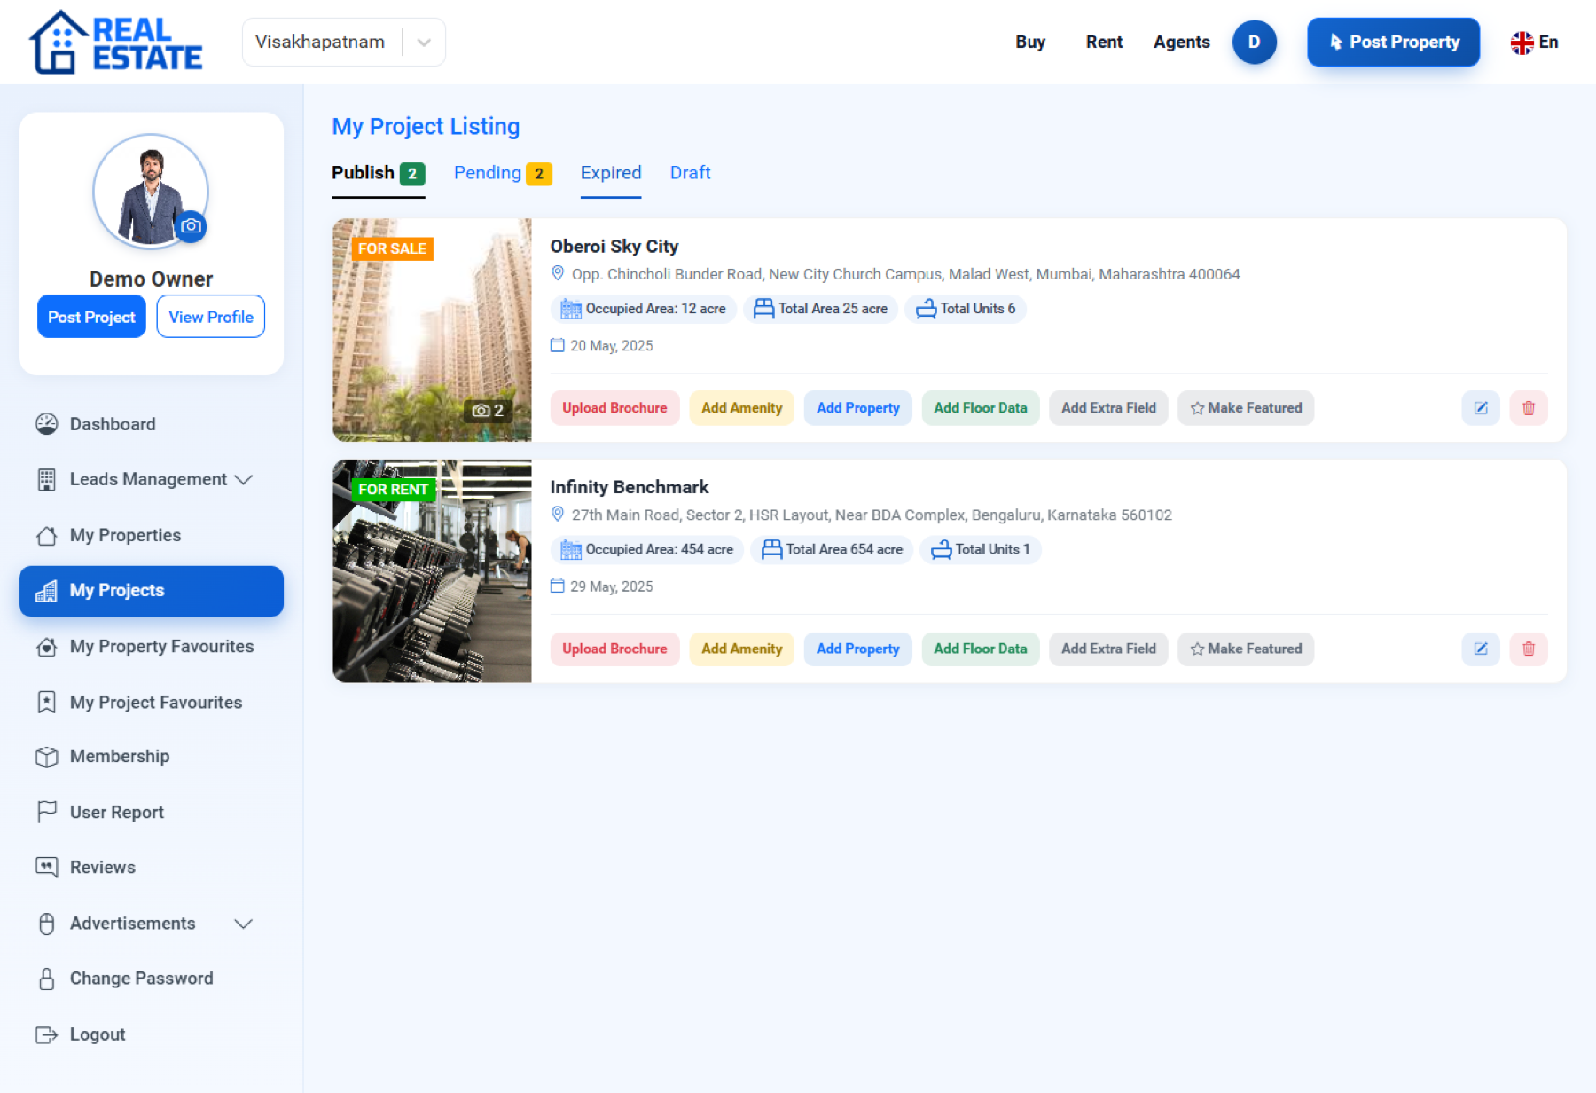Switch to the Pending tab
The height and width of the screenshot is (1093, 1596).
pos(502,173)
